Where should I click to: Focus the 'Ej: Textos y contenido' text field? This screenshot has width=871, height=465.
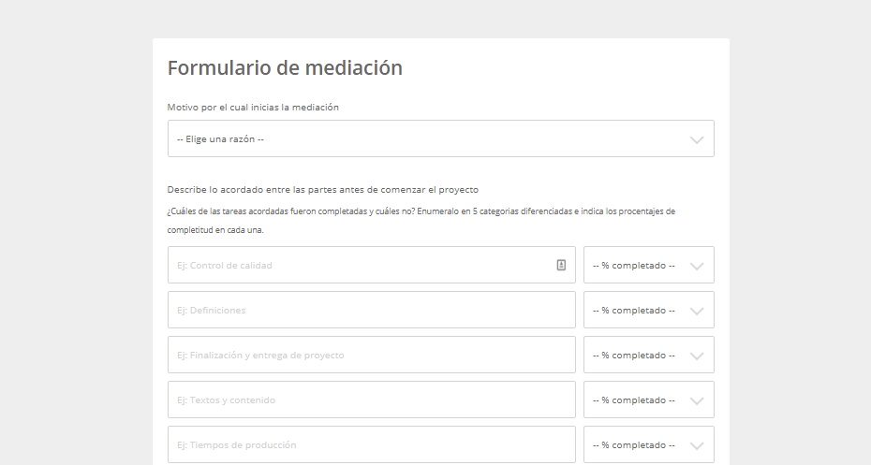point(372,400)
